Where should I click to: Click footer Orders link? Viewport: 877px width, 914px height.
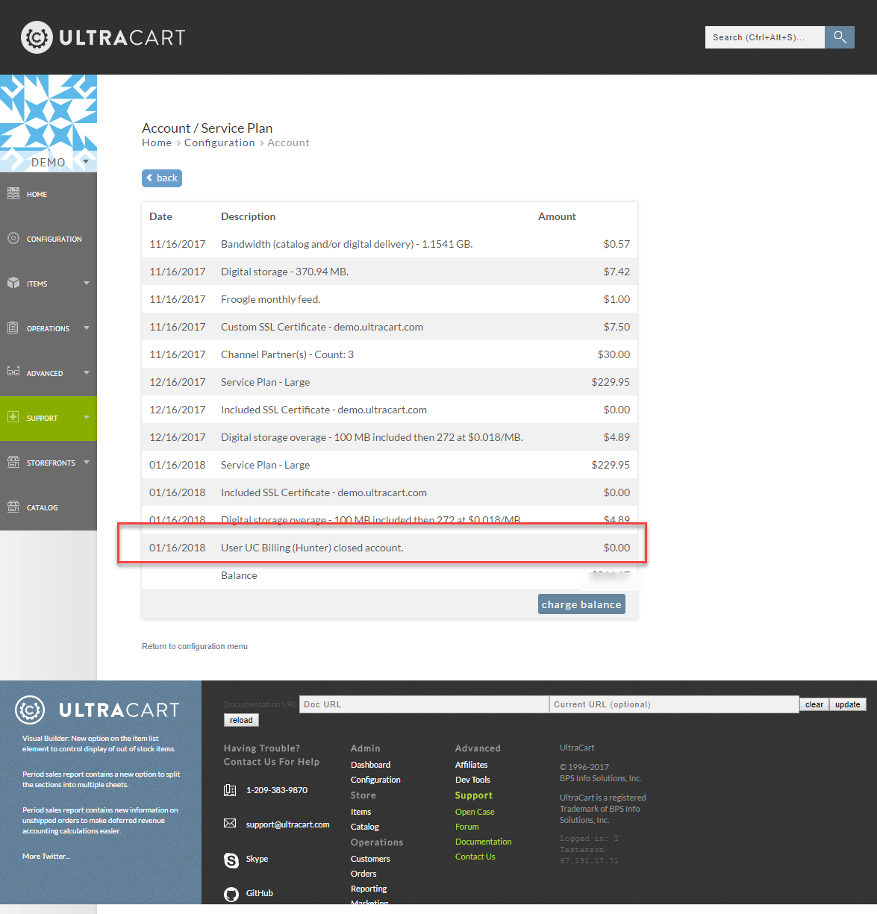click(363, 874)
